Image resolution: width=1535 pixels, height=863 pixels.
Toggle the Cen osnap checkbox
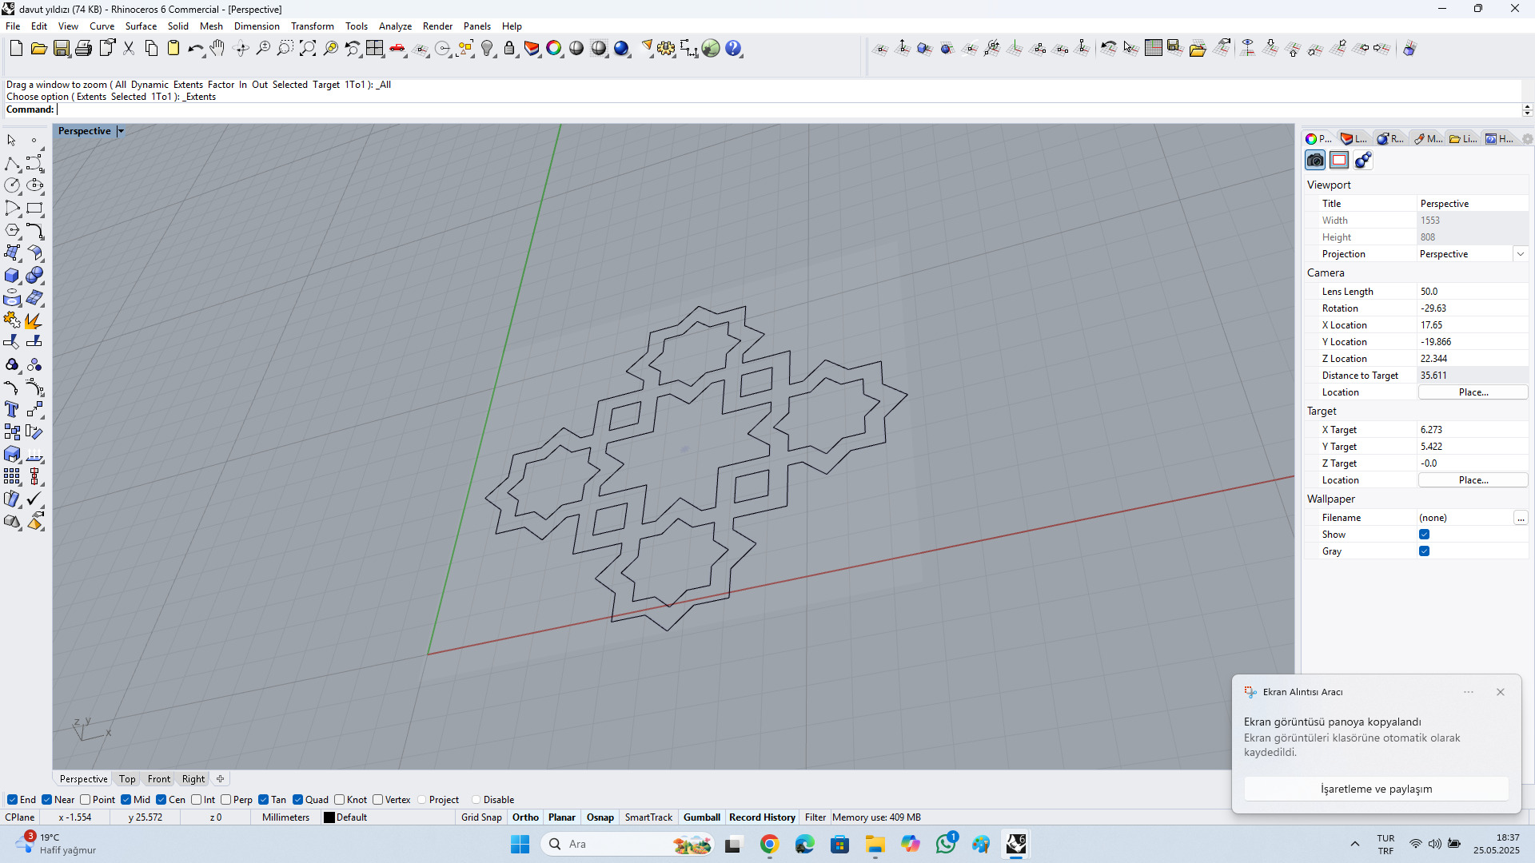coord(161,800)
